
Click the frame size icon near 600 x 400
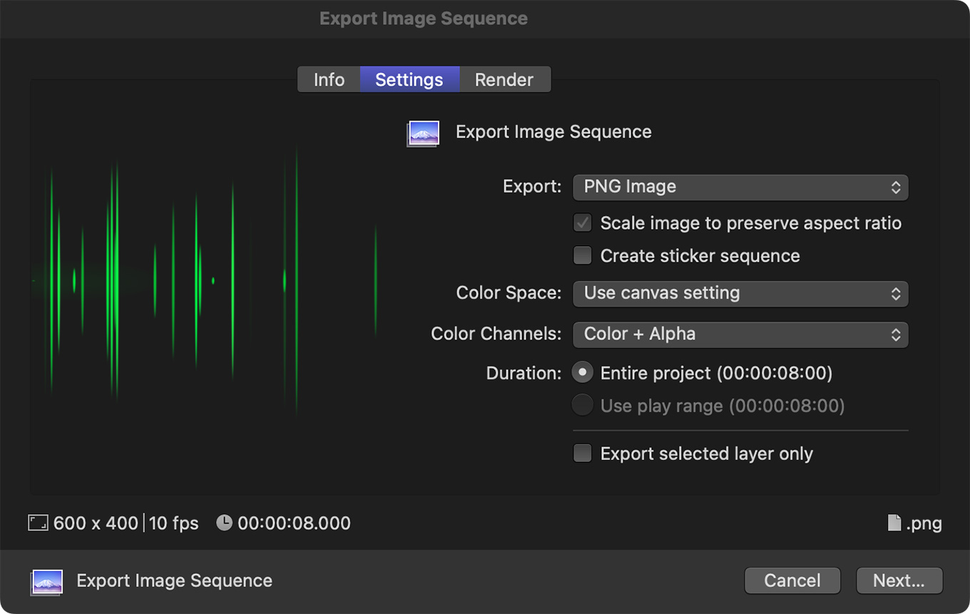click(38, 523)
